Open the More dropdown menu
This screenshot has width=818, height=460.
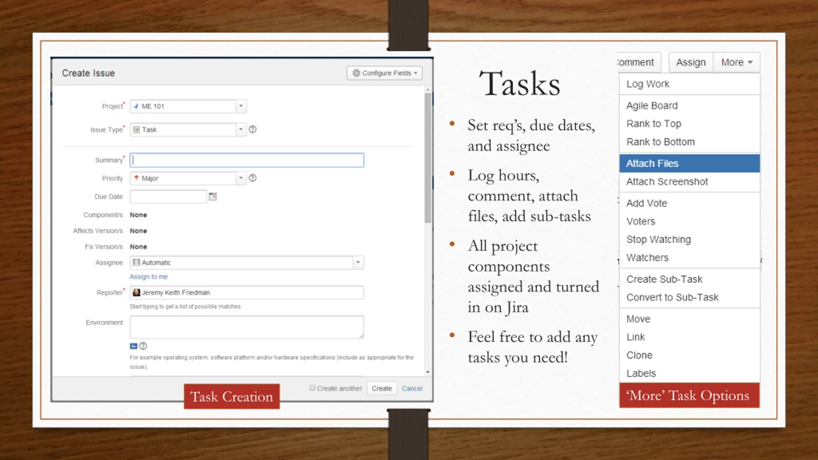737,62
